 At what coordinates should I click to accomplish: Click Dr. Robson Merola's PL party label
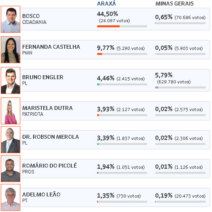point(25,143)
